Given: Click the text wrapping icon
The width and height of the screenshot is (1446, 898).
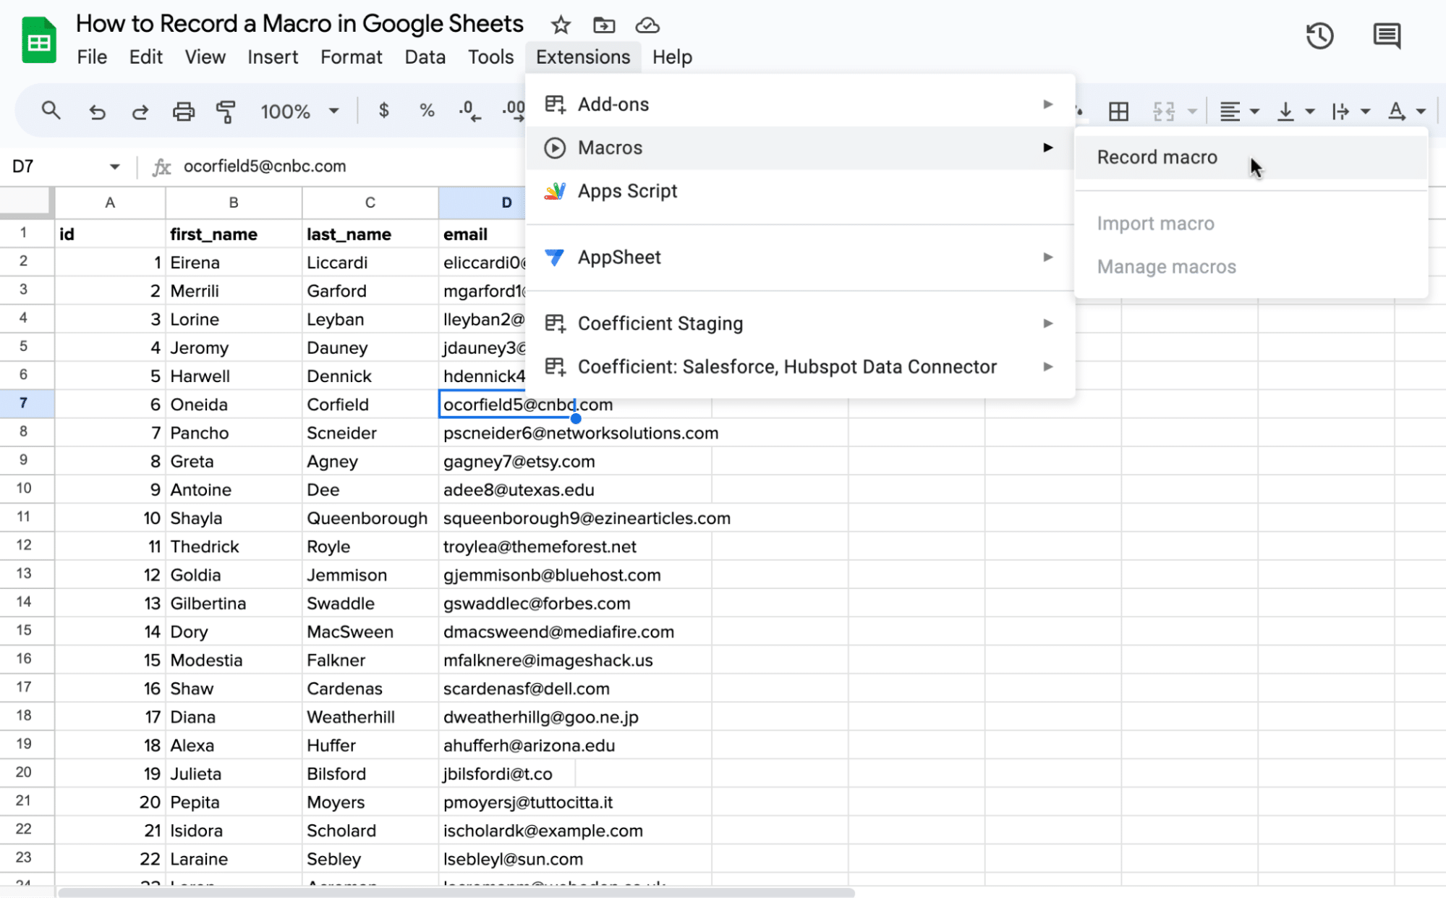Looking at the screenshot, I should (x=1340, y=111).
